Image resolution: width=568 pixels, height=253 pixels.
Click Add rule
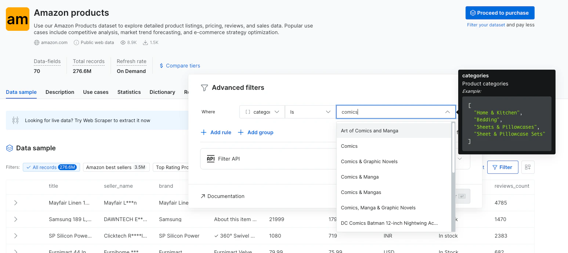coord(216,132)
